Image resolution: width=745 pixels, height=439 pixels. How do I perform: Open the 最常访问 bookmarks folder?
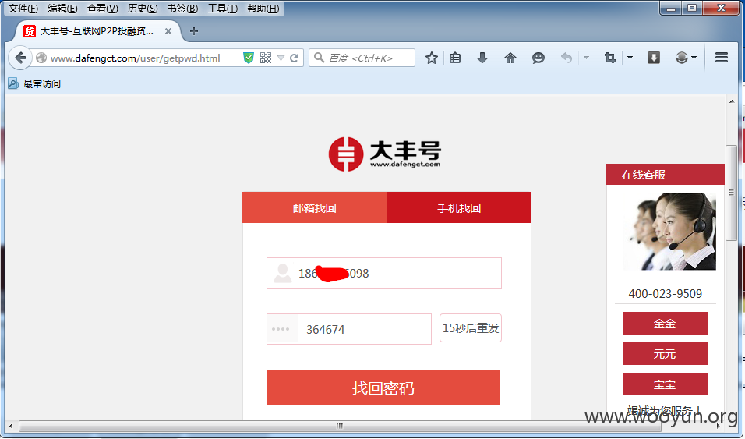click(34, 83)
